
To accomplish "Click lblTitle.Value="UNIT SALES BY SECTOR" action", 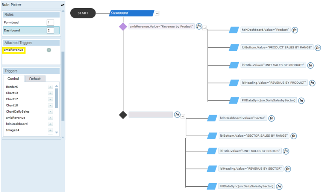I will tap(250, 151).
